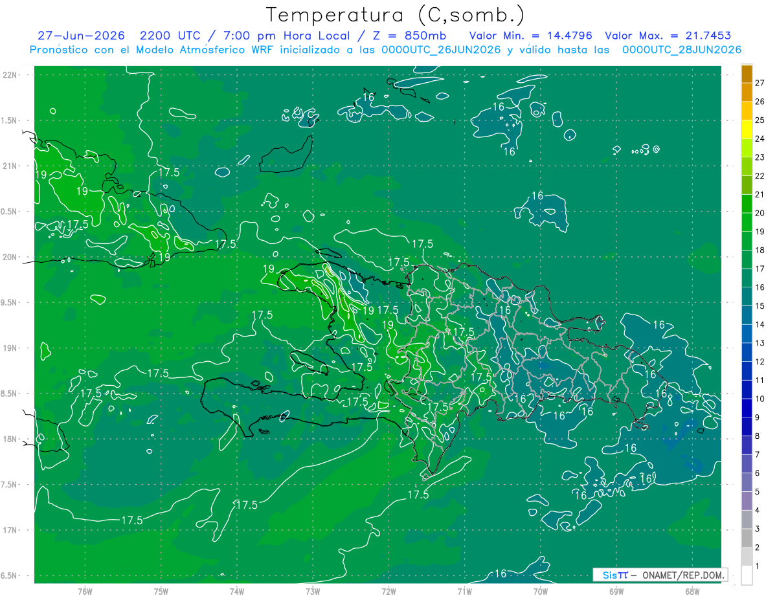The image size is (777, 600).
Task: Click the '6.5N' latitude axis label
Action: (x=10, y=576)
